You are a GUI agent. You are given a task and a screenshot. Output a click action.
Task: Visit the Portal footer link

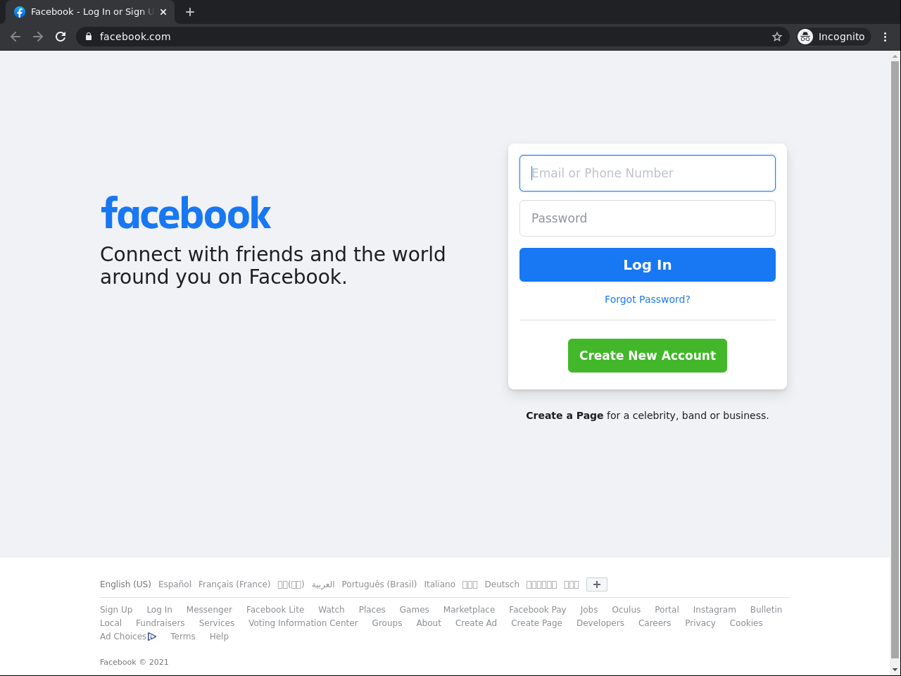pyautogui.click(x=667, y=610)
